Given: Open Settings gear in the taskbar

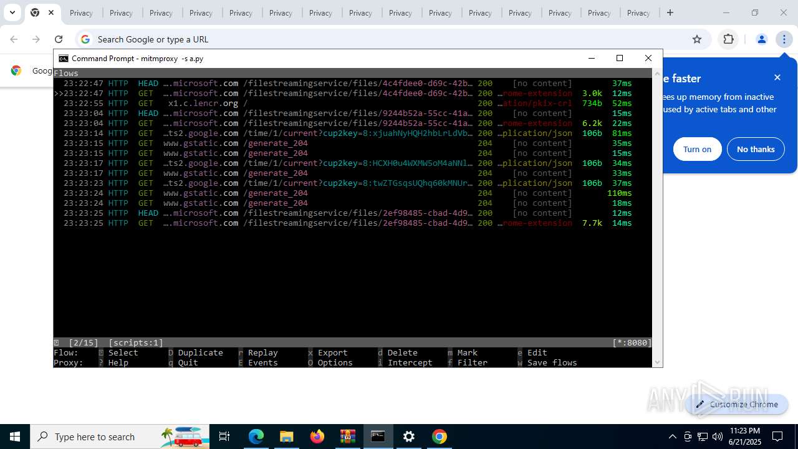Looking at the screenshot, I should (x=409, y=437).
